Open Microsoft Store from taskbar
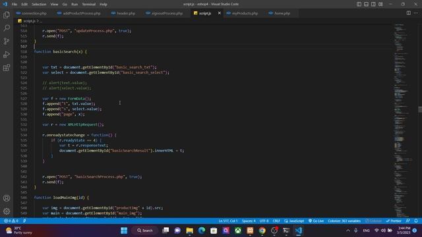 (214, 230)
